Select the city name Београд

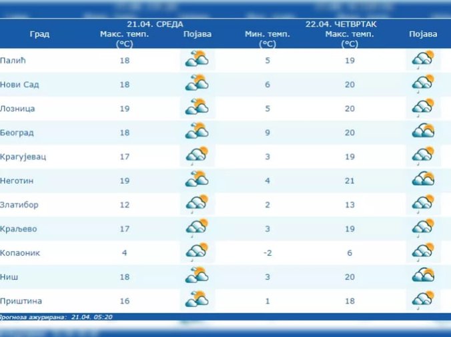pos(17,133)
